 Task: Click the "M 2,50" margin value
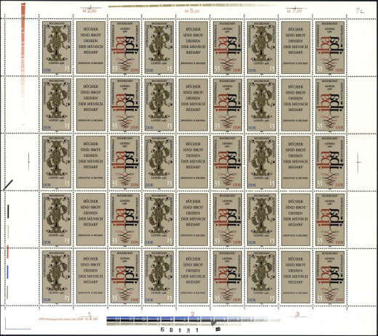click(89, 11)
